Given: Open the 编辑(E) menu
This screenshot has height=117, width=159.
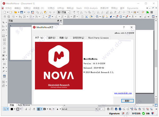Looking at the screenshot, I should click(18, 8).
